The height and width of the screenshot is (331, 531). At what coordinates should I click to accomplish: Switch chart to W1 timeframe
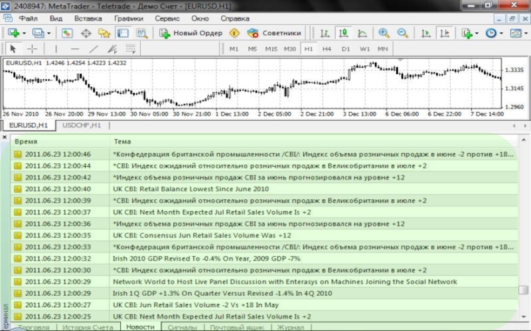click(364, 49)
